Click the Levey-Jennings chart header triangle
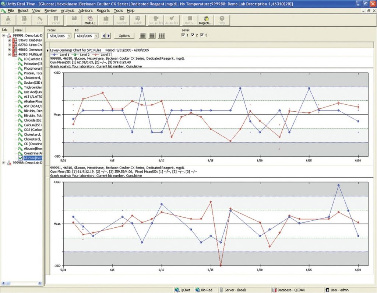The image size is (377, 293). (47, 50)
